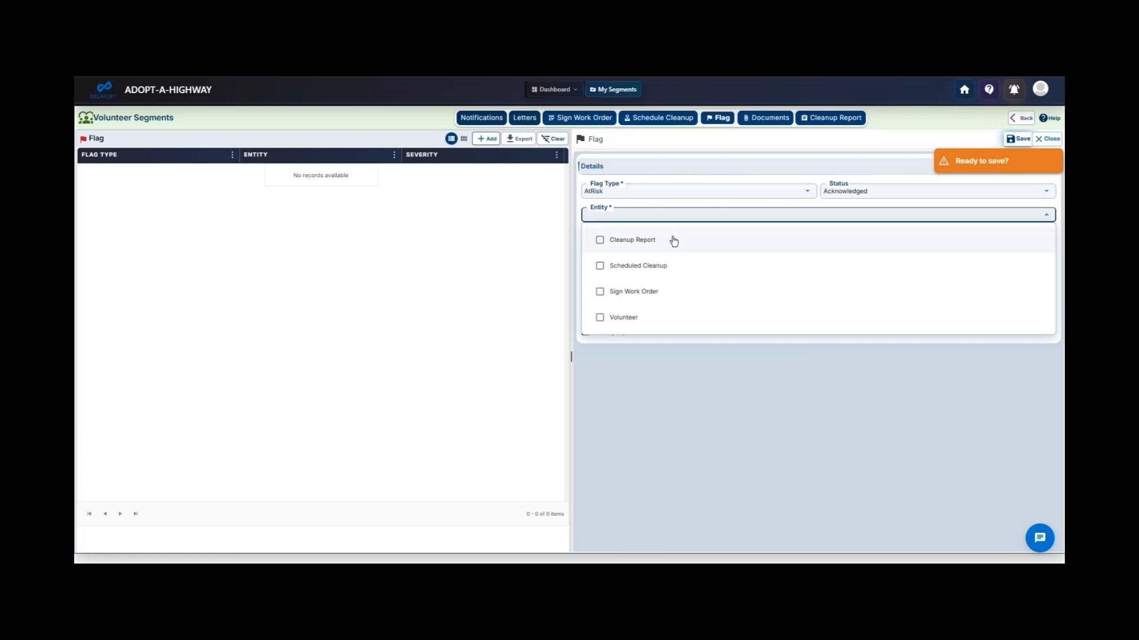Screen dimensions: 1139x640
Task: Select the list view icon
Action: [x=451, y=138]
